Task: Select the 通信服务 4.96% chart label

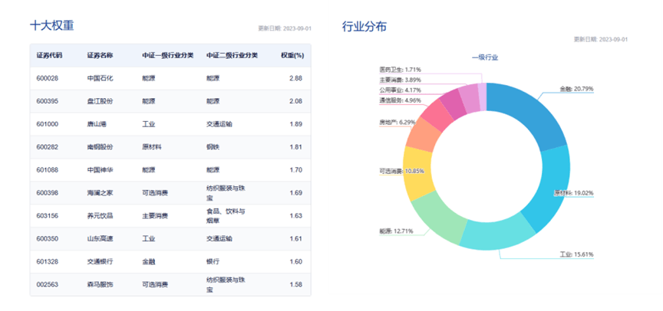Action: click(400, 100)
